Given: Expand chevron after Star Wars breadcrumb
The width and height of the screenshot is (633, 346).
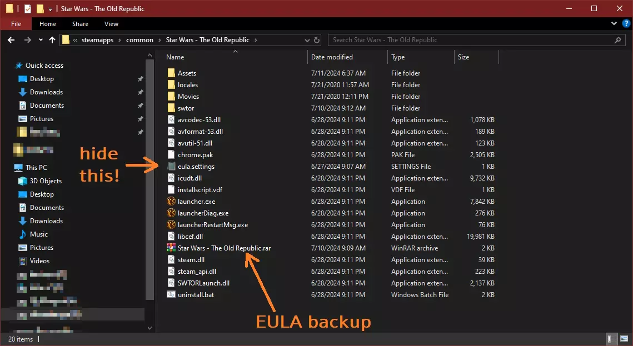Looking at the screenshot, I should [x=256, y=40].
